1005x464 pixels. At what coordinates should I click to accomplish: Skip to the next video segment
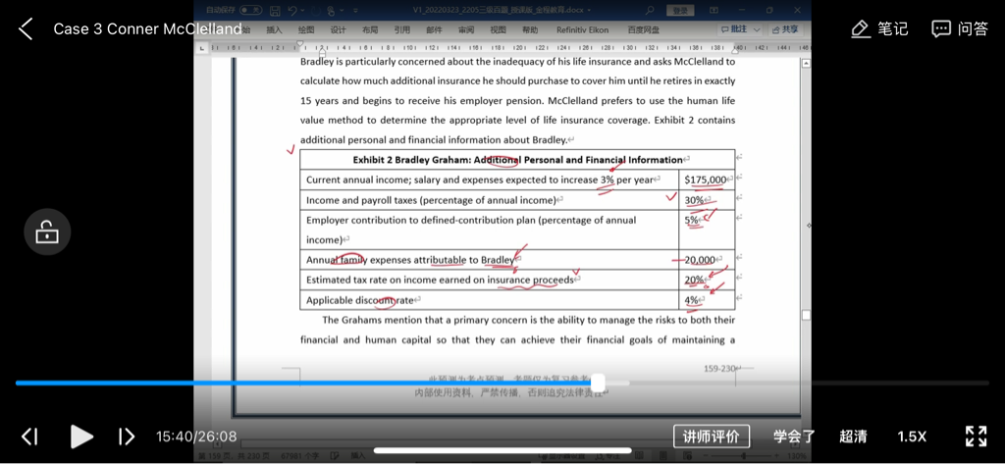[x=127, y=437]
